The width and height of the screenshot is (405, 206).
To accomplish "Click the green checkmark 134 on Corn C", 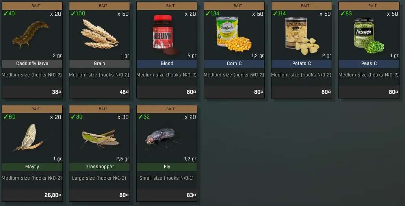I will point(212,13).
